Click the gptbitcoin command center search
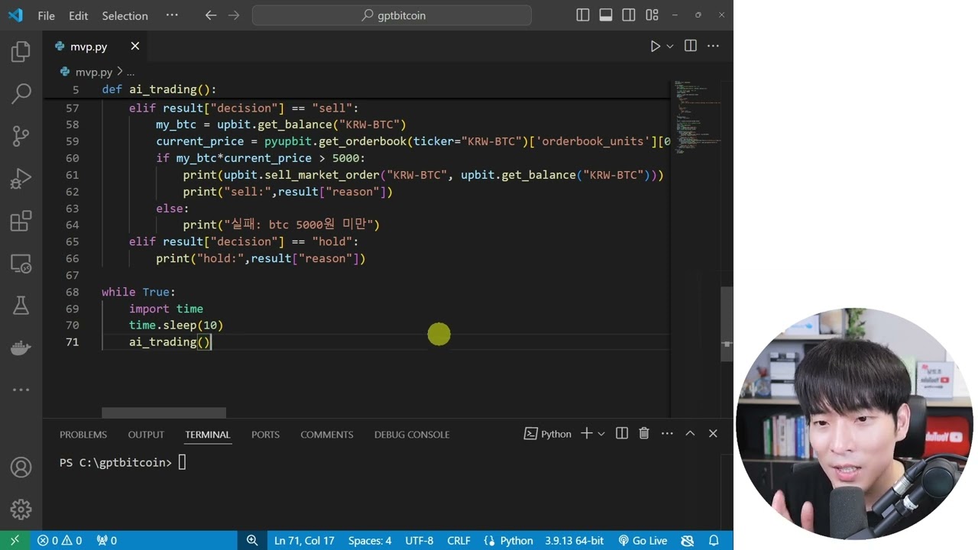The image size is (978, 550). point(391,15)
